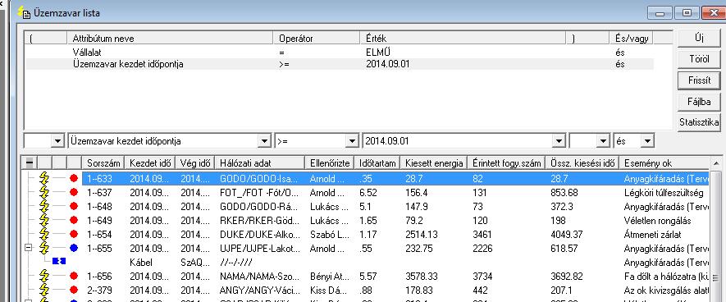726x302 pixels.
Task: Collapse all rows via header minus box
Action: pyautogui.click(x=30, y=162)
